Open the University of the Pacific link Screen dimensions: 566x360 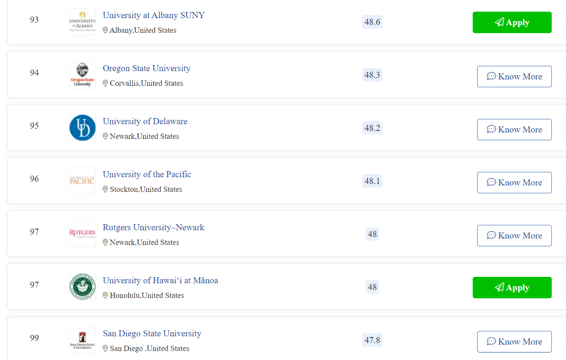[147, 174]
